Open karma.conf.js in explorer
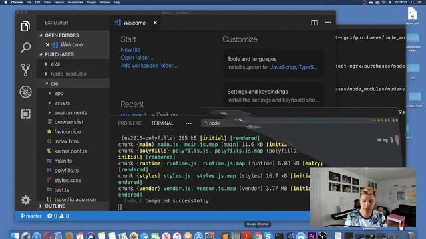Screen dimensions: 426x239 [70, 151]
